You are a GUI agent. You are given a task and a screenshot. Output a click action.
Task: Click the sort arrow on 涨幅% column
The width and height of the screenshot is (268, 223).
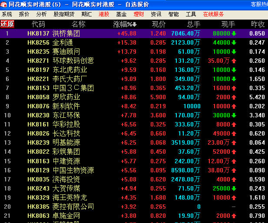(135, 24)
